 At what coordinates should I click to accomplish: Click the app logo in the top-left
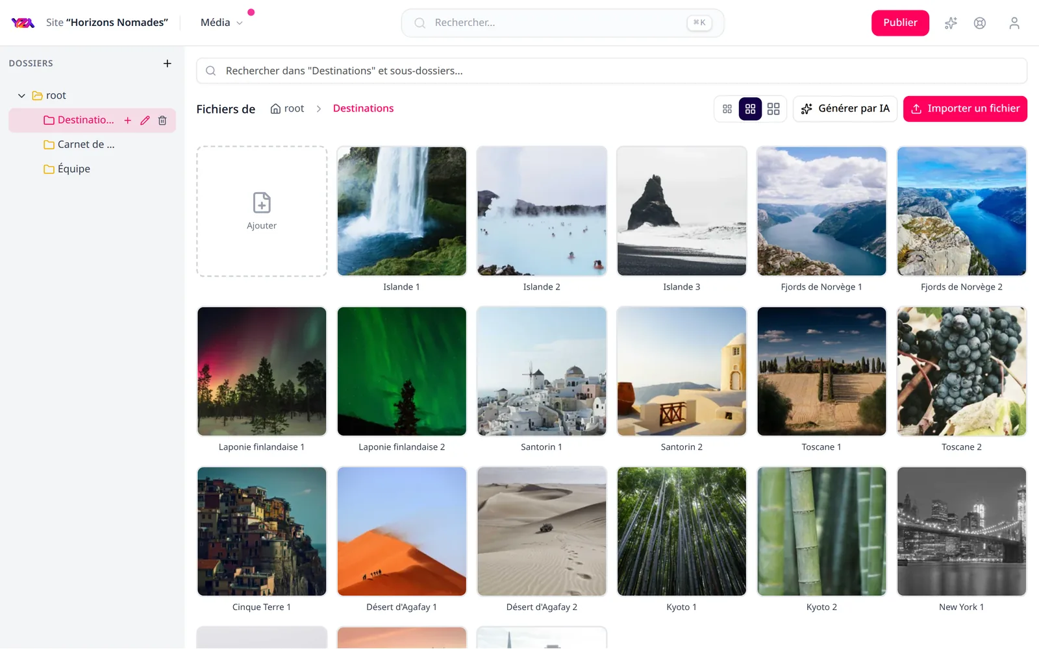23,23
